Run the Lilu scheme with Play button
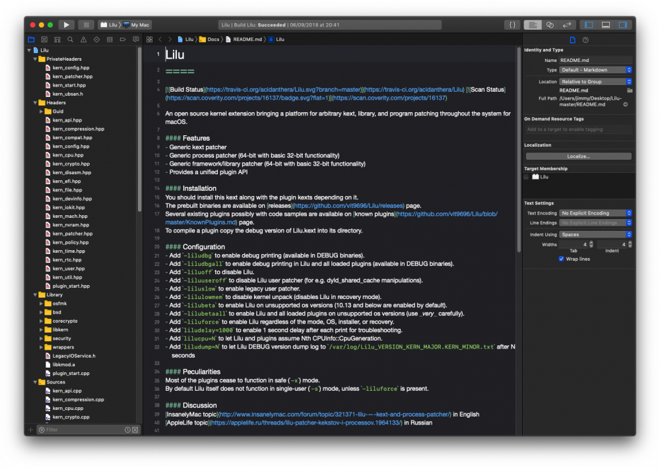The height and width of the screenshot is (468, 660). [66, 25]
